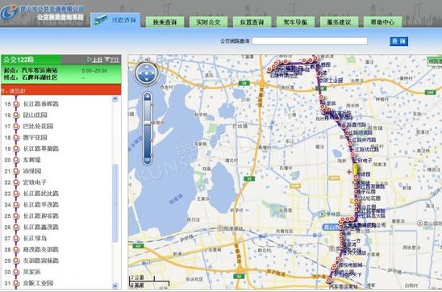Go to the 服务建议 tab
The height and width of the screenshot is (292, 442).
pos(339,22)
